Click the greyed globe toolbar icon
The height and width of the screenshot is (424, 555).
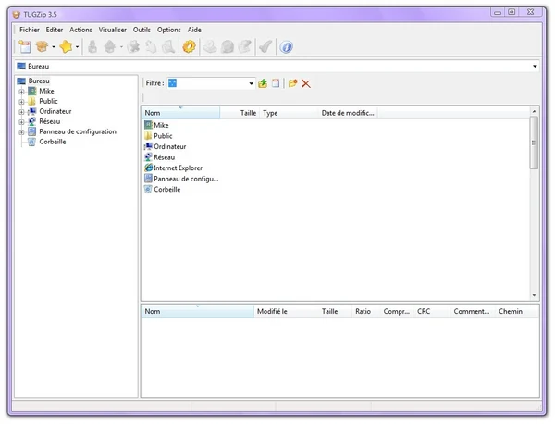(228, 47)
